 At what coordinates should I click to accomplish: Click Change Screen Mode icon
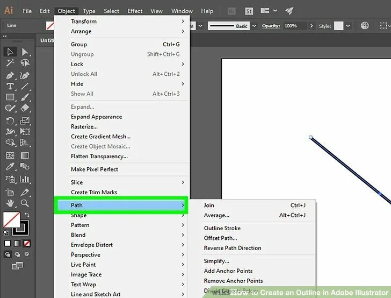[x=17, y=266]
